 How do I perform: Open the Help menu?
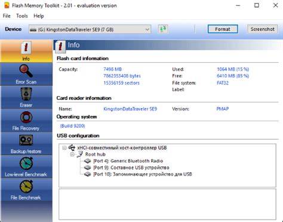coord(39,16)
